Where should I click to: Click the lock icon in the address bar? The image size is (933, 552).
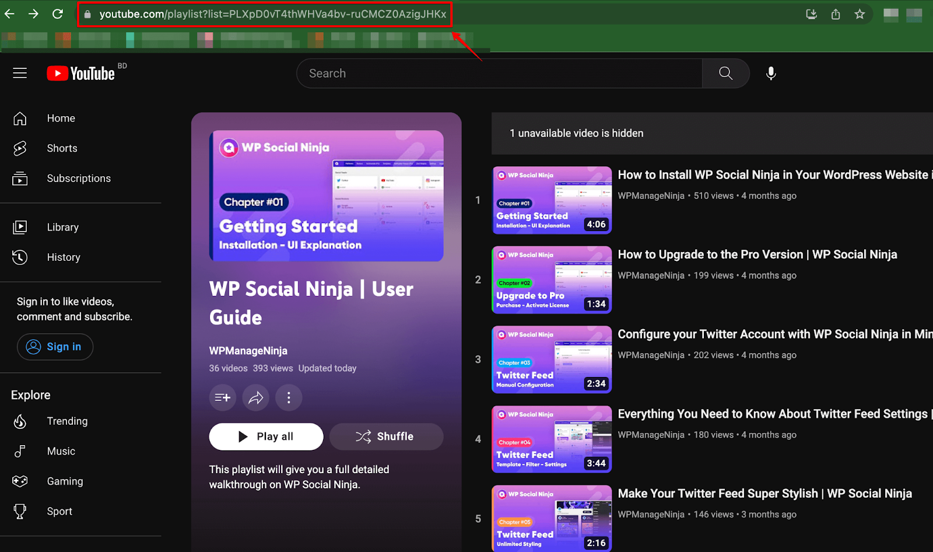tap(87, 15)
